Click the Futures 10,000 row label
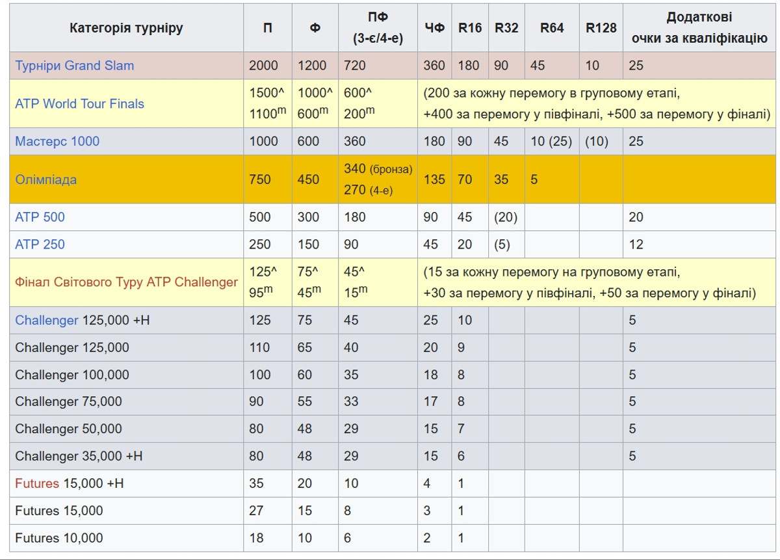Viewport: 780px width, 560px height. click(59, 539)
